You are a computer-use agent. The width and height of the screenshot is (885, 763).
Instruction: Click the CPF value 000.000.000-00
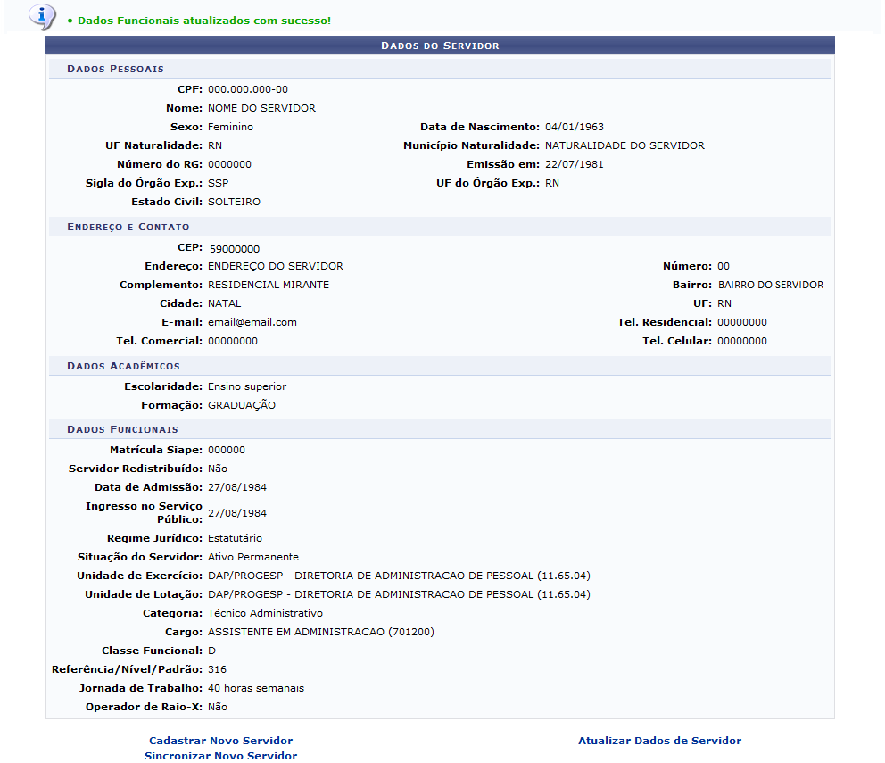248,89
